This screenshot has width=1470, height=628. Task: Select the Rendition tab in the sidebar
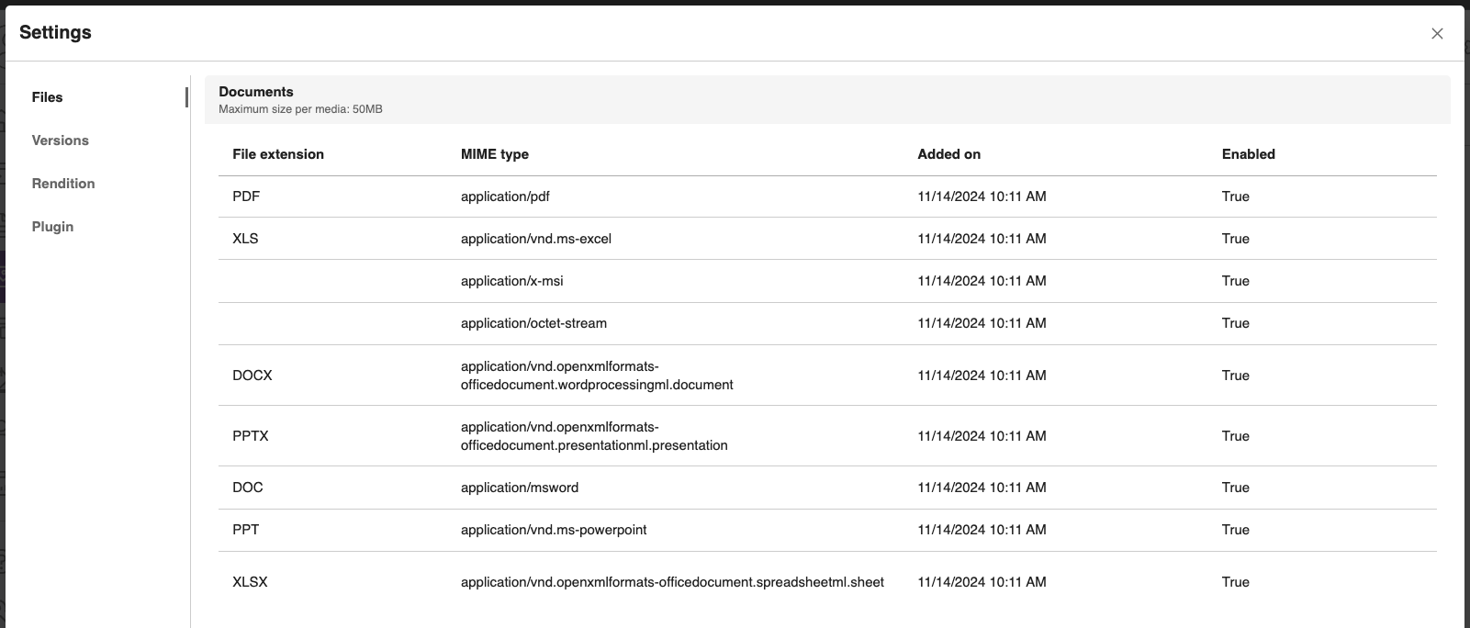click(63, 184)
